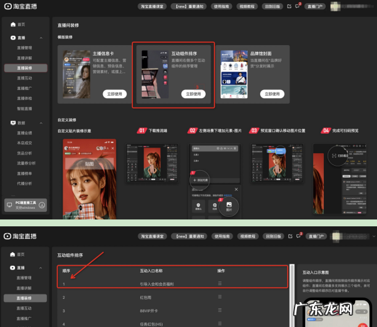Click the drag handle icon for 88VIP开卡 row

[220, 311]
